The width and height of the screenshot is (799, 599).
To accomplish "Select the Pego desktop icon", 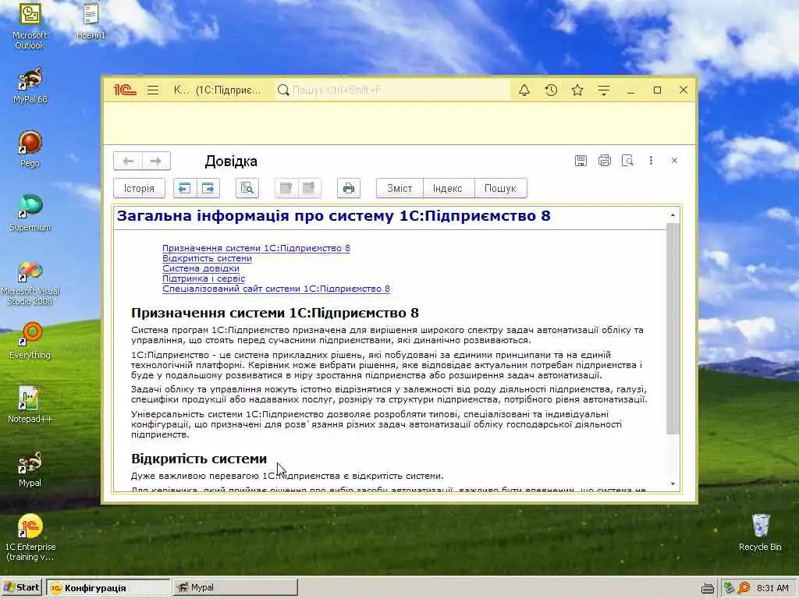I will [x=30, y=149].
